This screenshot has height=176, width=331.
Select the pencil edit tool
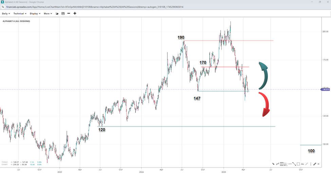pos(315,164)
